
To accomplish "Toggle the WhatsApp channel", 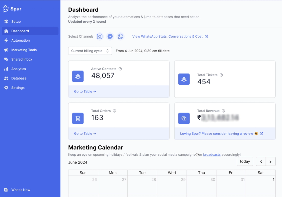I will 120,37.
